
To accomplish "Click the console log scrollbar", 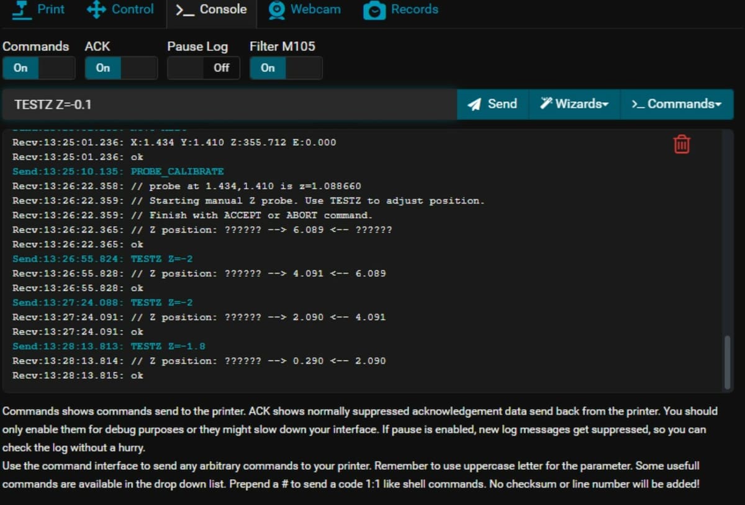I will click(727, 362).
